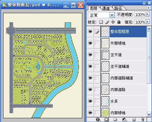Click the layers list scrollbar thumb
The height and width of the screenshot is (122, 152).
point(149,57)
